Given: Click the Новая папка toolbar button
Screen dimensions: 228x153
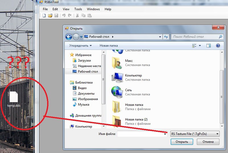Looking at the screenshot, I should 109,46.
